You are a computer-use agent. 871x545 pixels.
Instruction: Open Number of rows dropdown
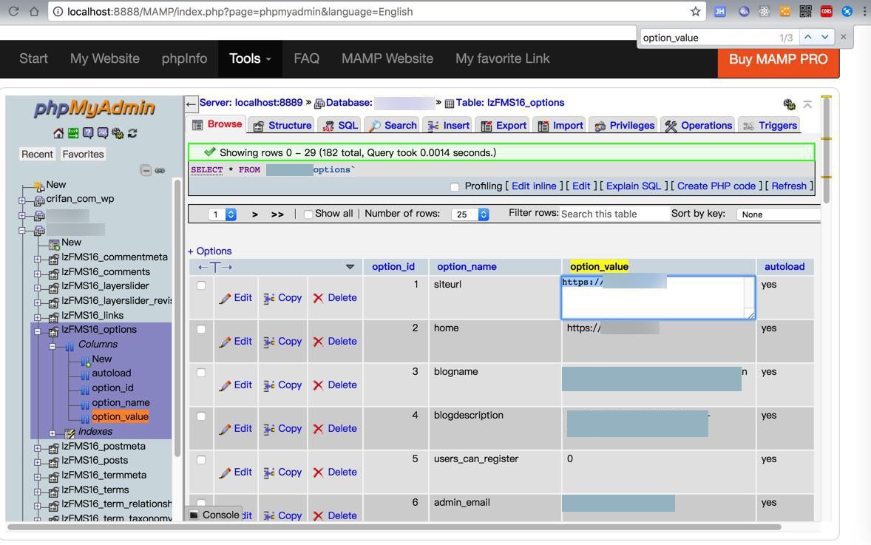(x=470, y=214)
